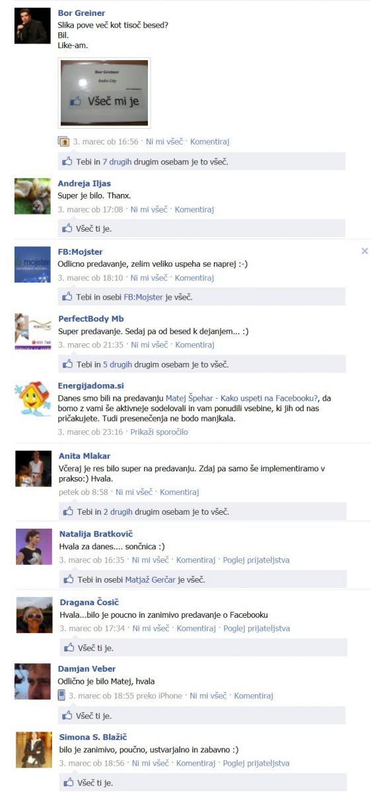Click the FB:Mojster logo avatar

tap(32, 264)
